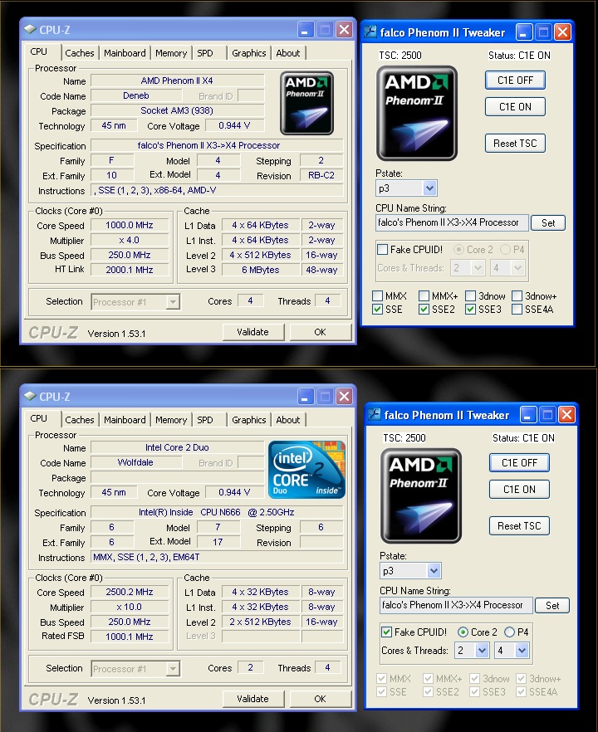The image size is (598, 732).
Task: Open Pstate dropdown in bottom Tweaker window
Action: tap(434, 570)
